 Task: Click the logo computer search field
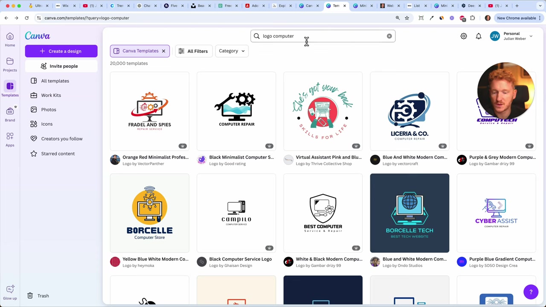tap(323, 36)
